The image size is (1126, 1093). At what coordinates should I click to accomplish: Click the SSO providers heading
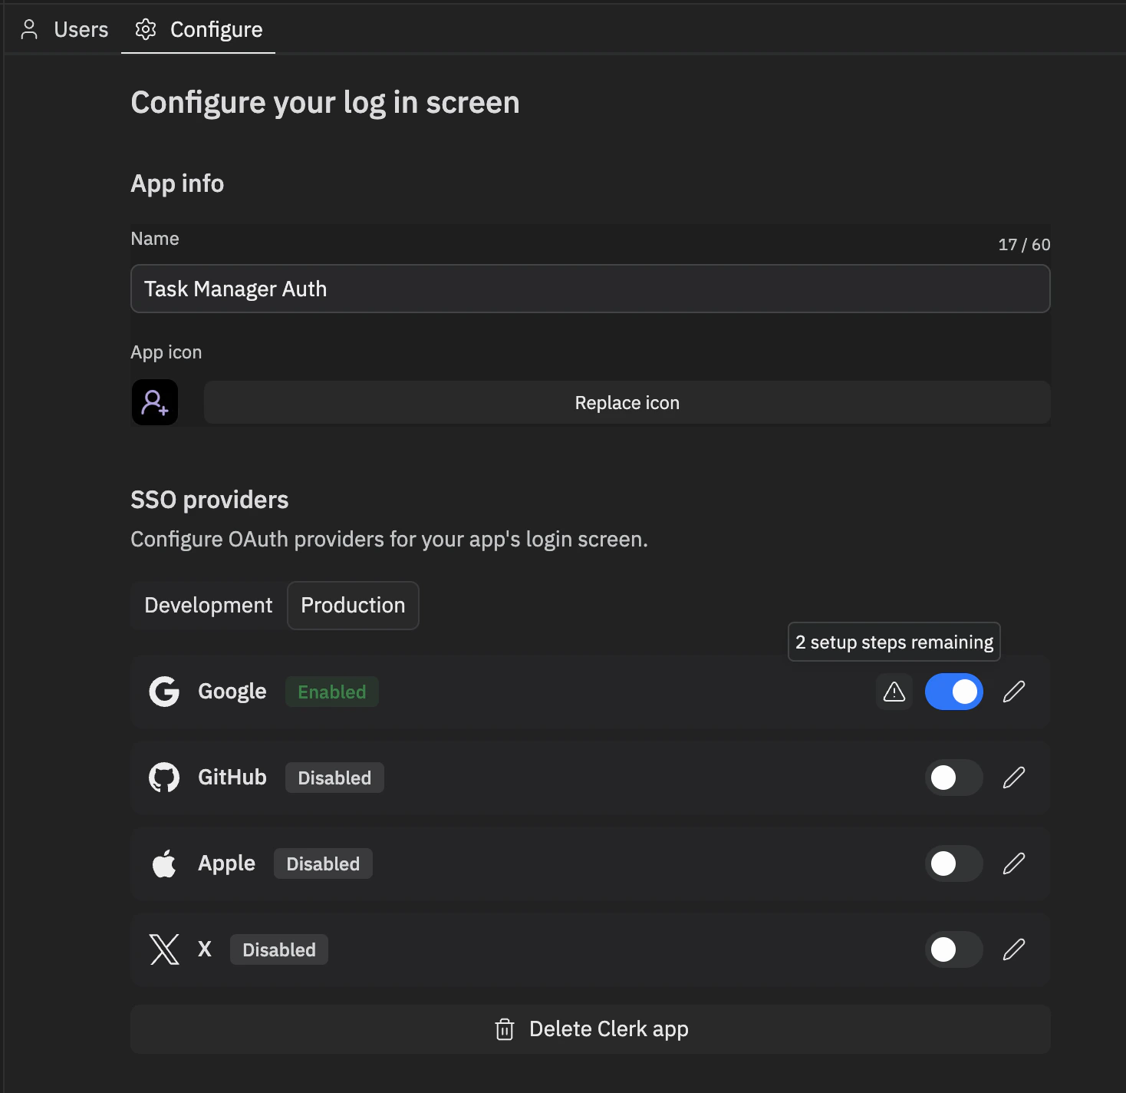[x=209, y=500]
